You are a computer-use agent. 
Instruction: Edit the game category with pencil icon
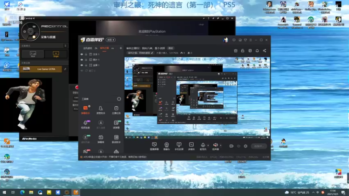(152, 53)
